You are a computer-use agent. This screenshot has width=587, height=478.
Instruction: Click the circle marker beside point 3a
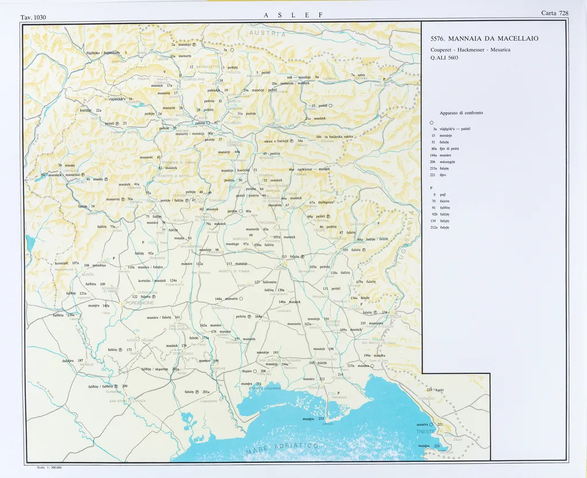coord(233,50)
